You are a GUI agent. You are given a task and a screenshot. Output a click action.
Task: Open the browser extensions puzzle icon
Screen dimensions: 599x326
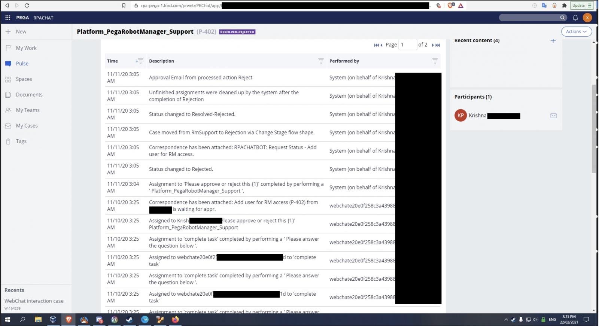click(564, 5)
